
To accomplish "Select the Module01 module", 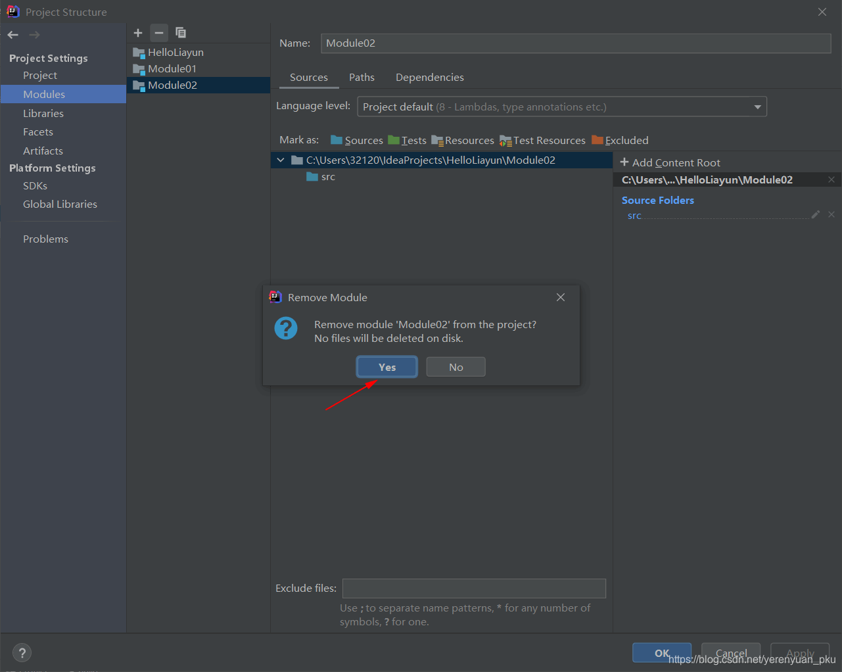I will click(199, 68).
